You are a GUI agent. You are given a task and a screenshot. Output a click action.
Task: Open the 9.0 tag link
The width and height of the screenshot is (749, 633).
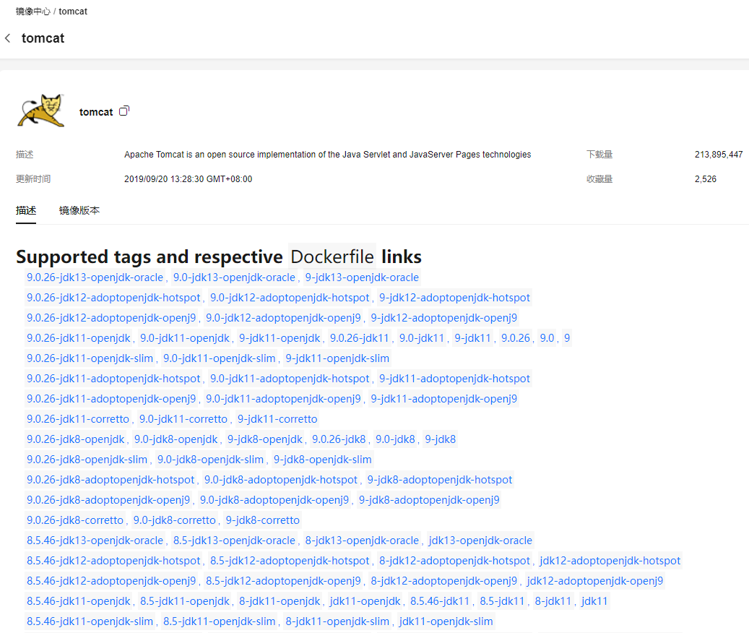click(x=547, y=338)
